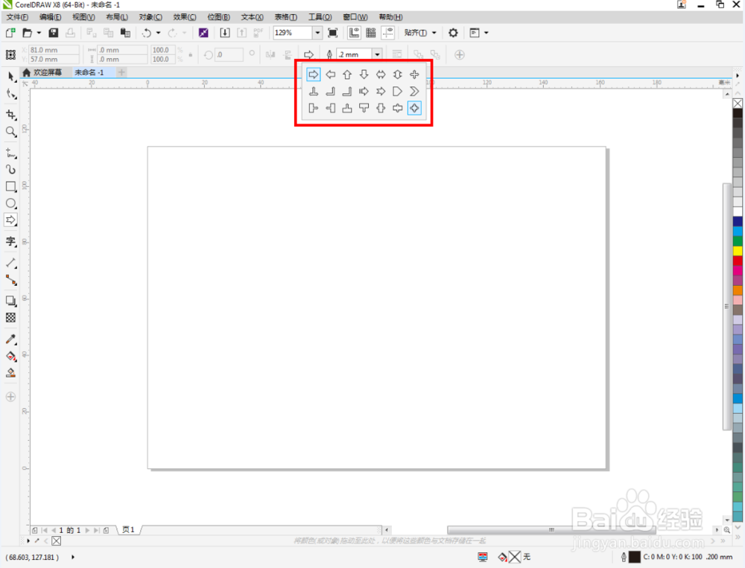Select the Crop tool
Screen dimensions: 745x568
pyautogui.click(x=10, y=115)
